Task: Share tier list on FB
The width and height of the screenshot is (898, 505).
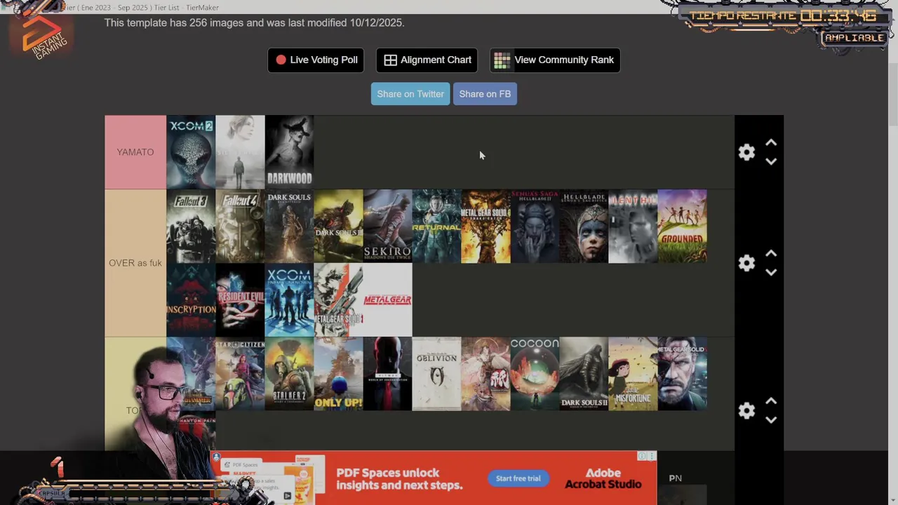Action: coord(485,94)
